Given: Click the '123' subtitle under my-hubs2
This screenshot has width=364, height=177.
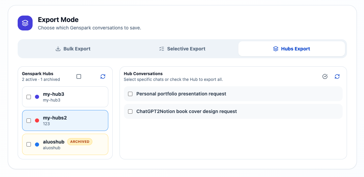Looking at the screenshot, I should coord(47,124).
